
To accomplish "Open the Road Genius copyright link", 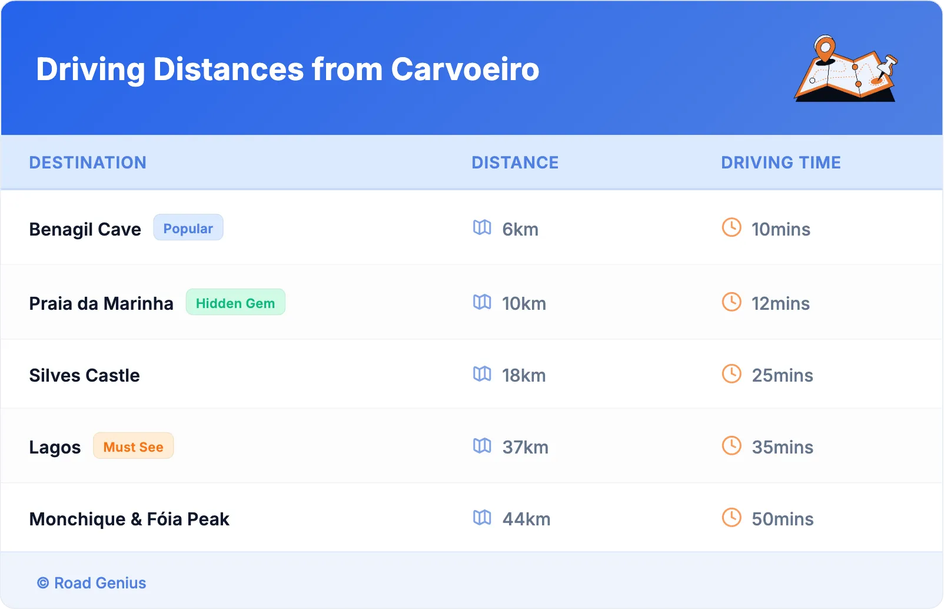I will point(92,583).
